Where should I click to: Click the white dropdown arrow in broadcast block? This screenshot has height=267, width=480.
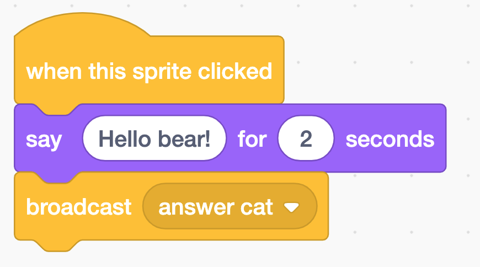point(291,207)
